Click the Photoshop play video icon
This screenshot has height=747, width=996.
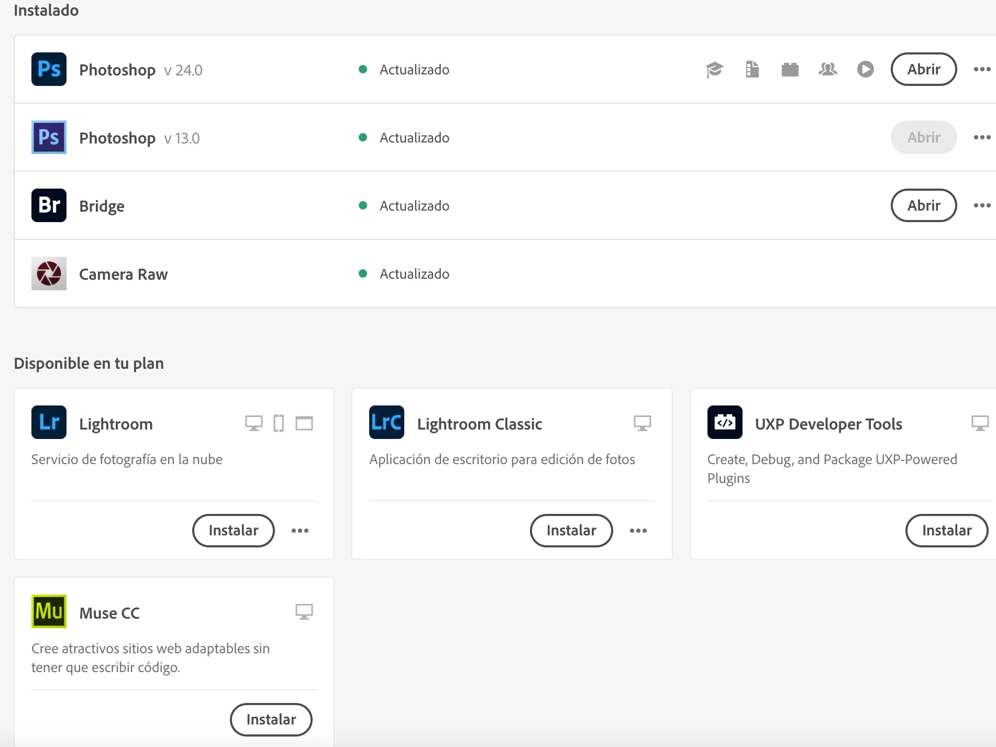(865, 69)
